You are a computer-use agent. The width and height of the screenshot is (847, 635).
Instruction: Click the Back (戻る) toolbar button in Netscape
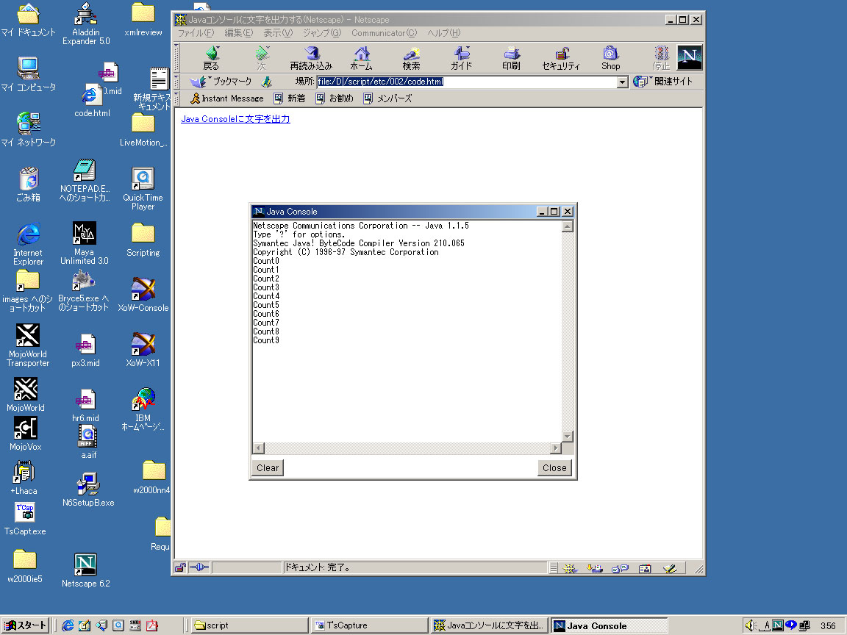[211, 58]
